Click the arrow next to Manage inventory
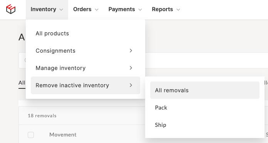 (131, 68)
